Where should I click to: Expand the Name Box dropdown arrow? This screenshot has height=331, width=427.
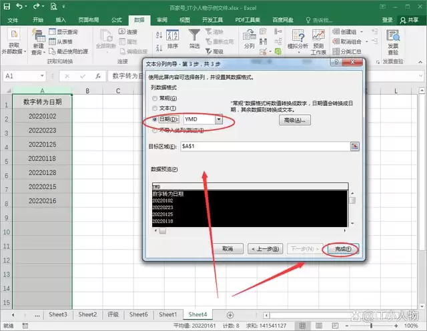pos(42,76)
